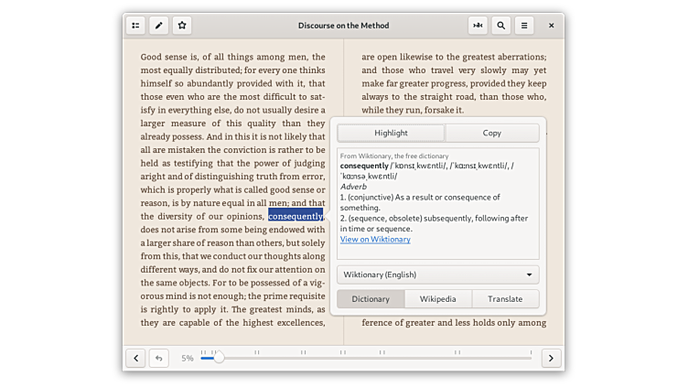Go to the next page arrow
688x387 pixels.
point(551,358)
